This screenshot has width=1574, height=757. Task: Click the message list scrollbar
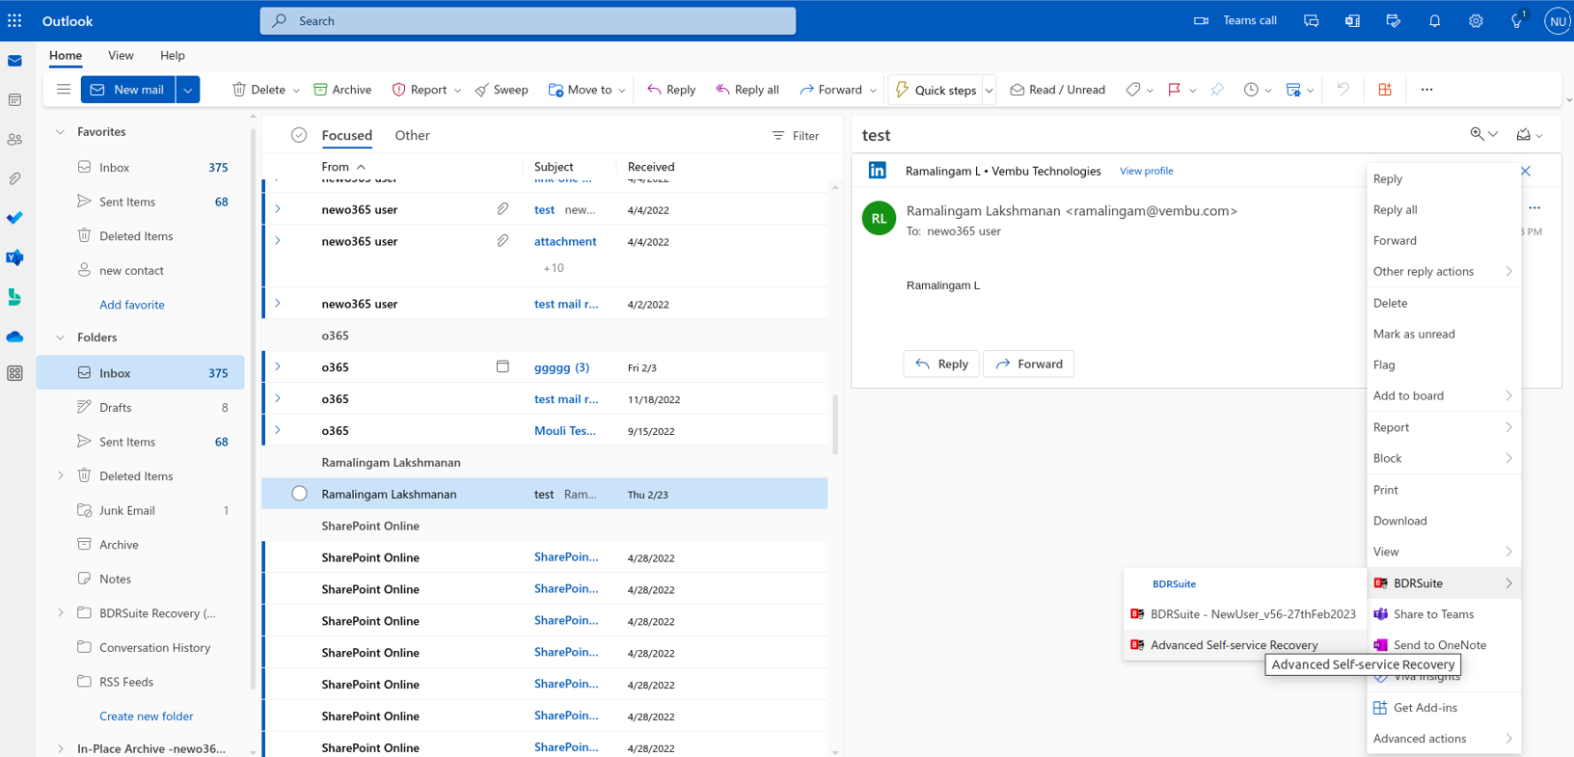tap(835, 422)
